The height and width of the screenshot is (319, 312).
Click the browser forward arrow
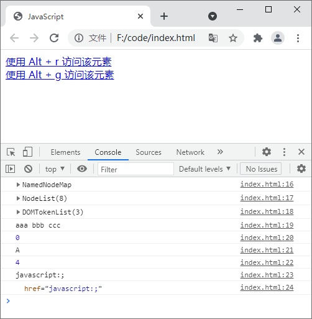34,38
